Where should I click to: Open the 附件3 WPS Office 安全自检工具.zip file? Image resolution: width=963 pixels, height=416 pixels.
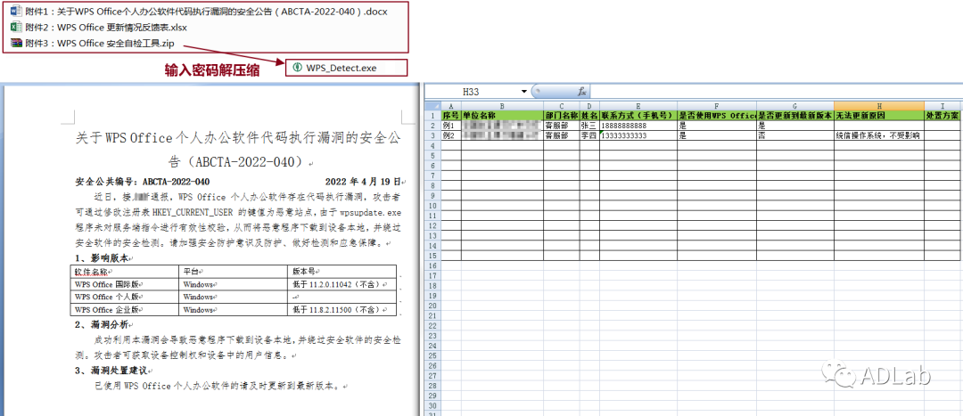point(107,43)
